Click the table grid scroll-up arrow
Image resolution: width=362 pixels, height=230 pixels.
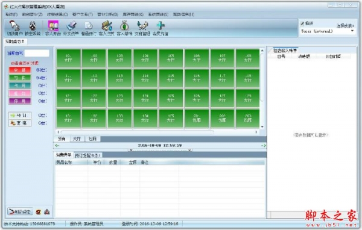(262, 50)
